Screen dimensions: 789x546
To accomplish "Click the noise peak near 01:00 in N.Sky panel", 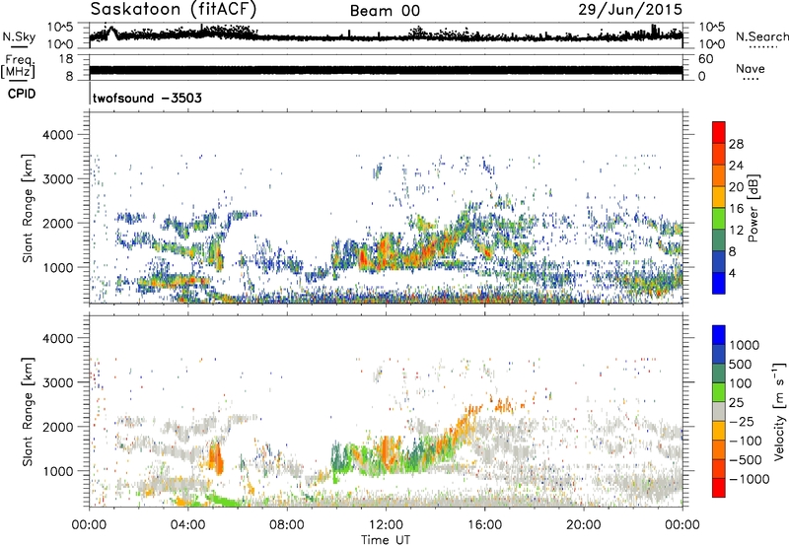I will [110, 33].
